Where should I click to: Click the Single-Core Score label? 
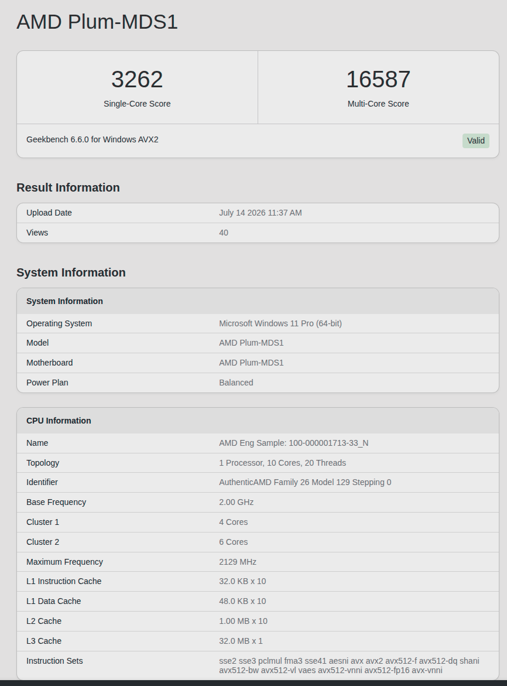coord(137,104)
